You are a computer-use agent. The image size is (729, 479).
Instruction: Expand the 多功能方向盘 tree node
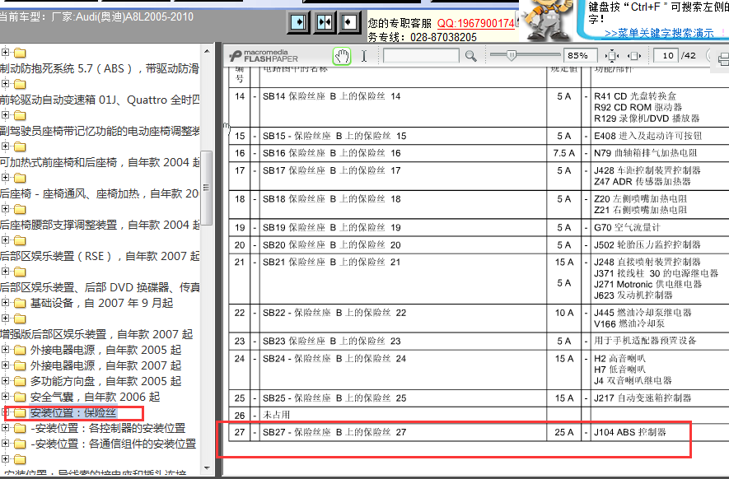[5, 380]
